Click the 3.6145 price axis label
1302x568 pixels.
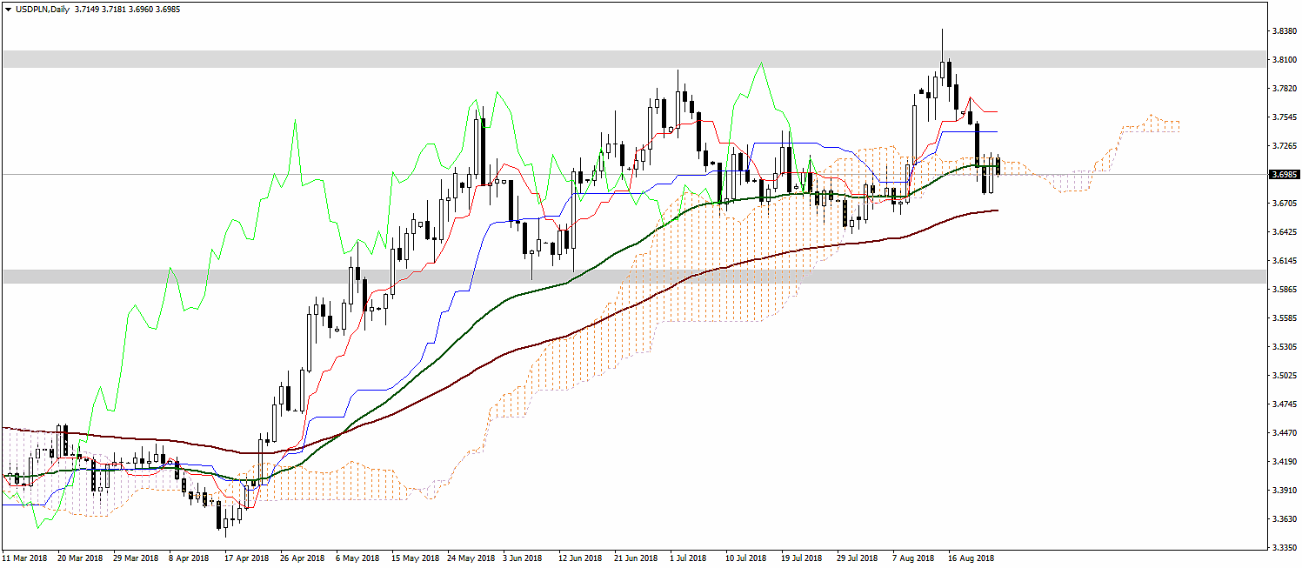click(x=1284, y=260)
